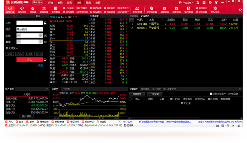Open the 港股通 Hong Kong Connect icon
The width and height of the screenshot is (247, 143).
click(33, 10)
